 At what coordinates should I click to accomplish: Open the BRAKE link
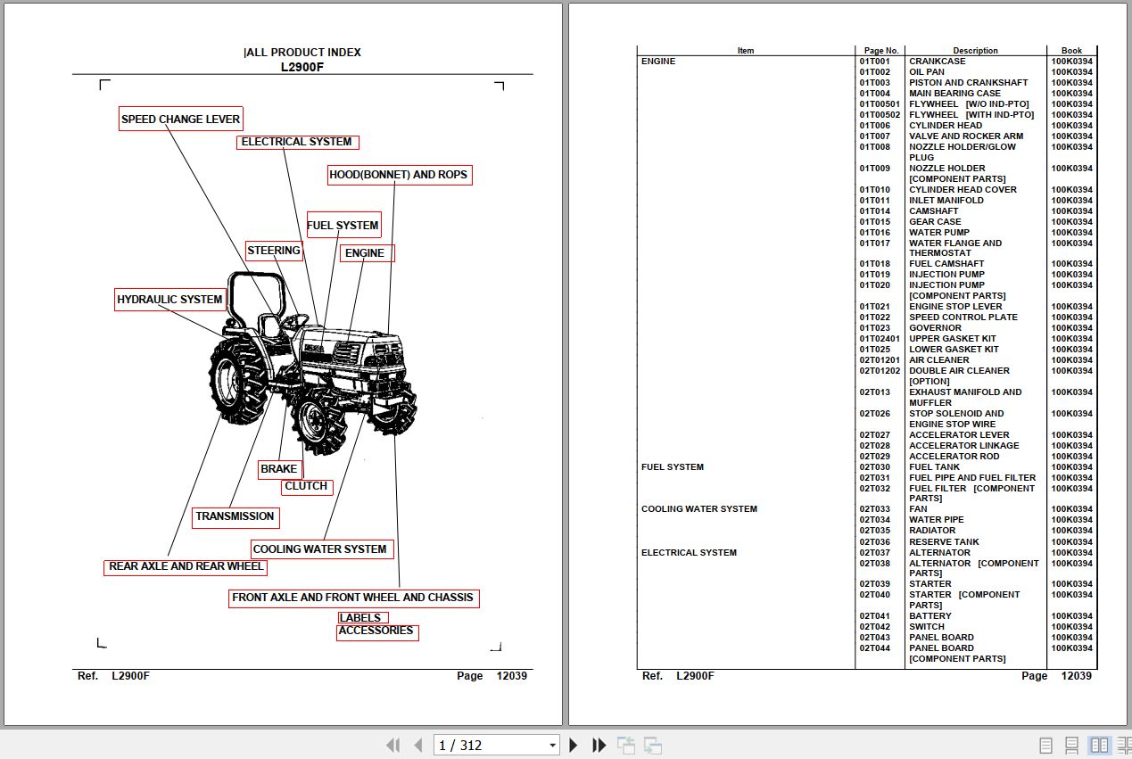pos(279,469)
